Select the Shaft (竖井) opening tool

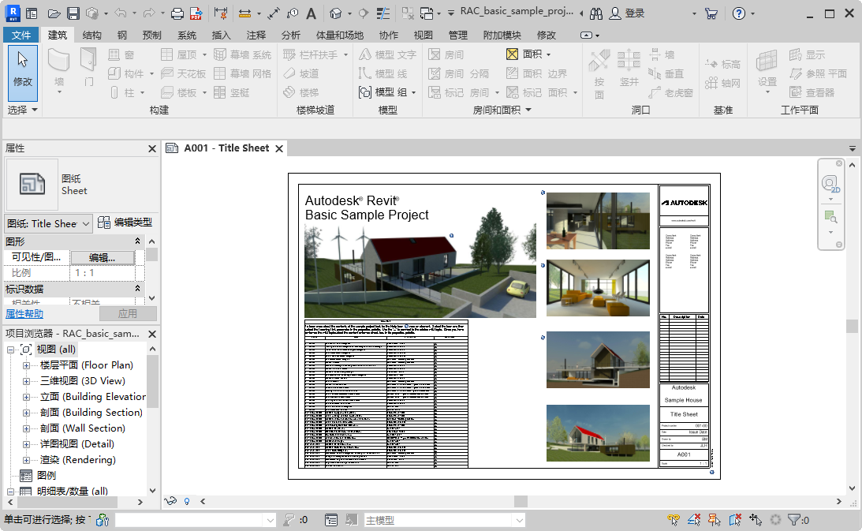(x=629, y=69)
